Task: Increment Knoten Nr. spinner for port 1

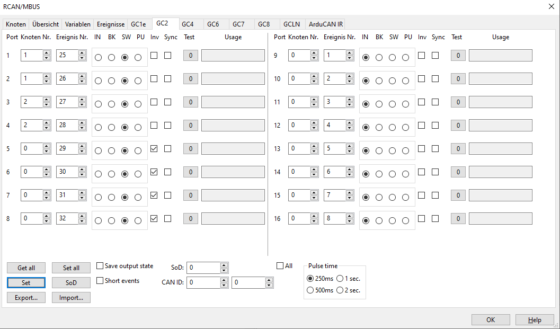Action: pyautogui.click(x=47, y=53)
